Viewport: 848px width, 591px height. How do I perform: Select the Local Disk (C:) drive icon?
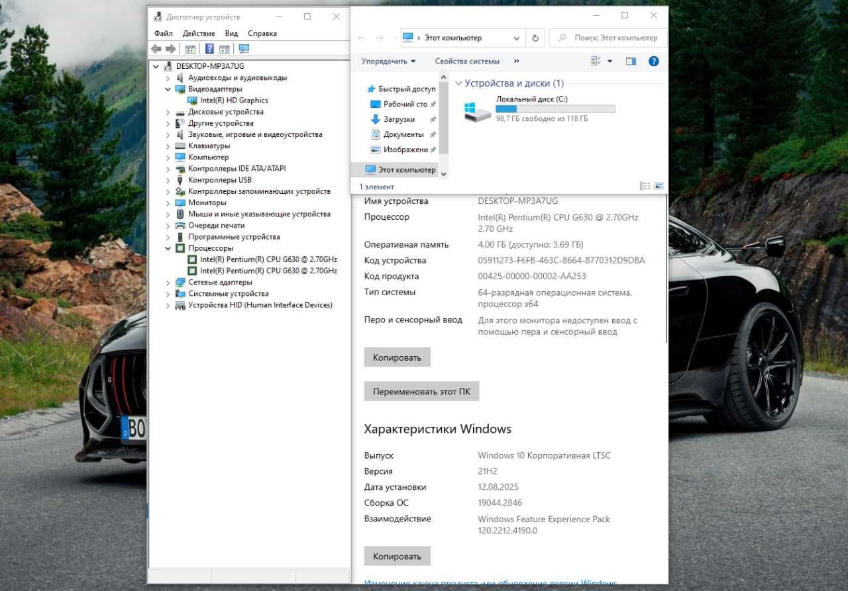click(x=478, y=112)
